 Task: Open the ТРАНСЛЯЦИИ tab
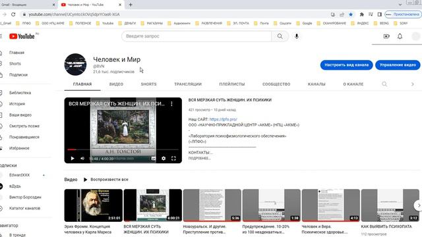point(188,84)
